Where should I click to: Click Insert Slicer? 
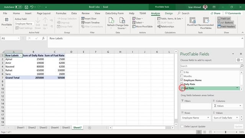(89, 18)
